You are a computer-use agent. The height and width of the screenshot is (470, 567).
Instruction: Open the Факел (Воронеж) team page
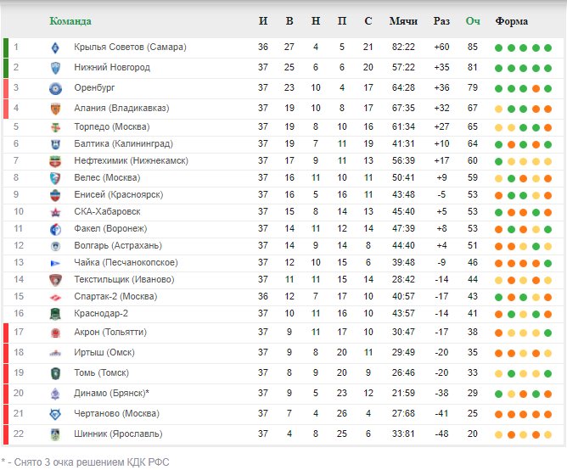(x=110, y=228)
